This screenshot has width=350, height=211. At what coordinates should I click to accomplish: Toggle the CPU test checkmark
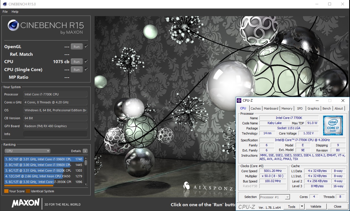coord(86,61)
